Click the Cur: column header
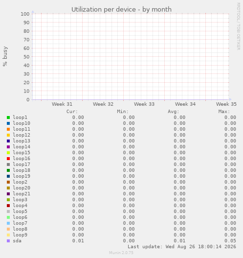 tap(72, 112)
